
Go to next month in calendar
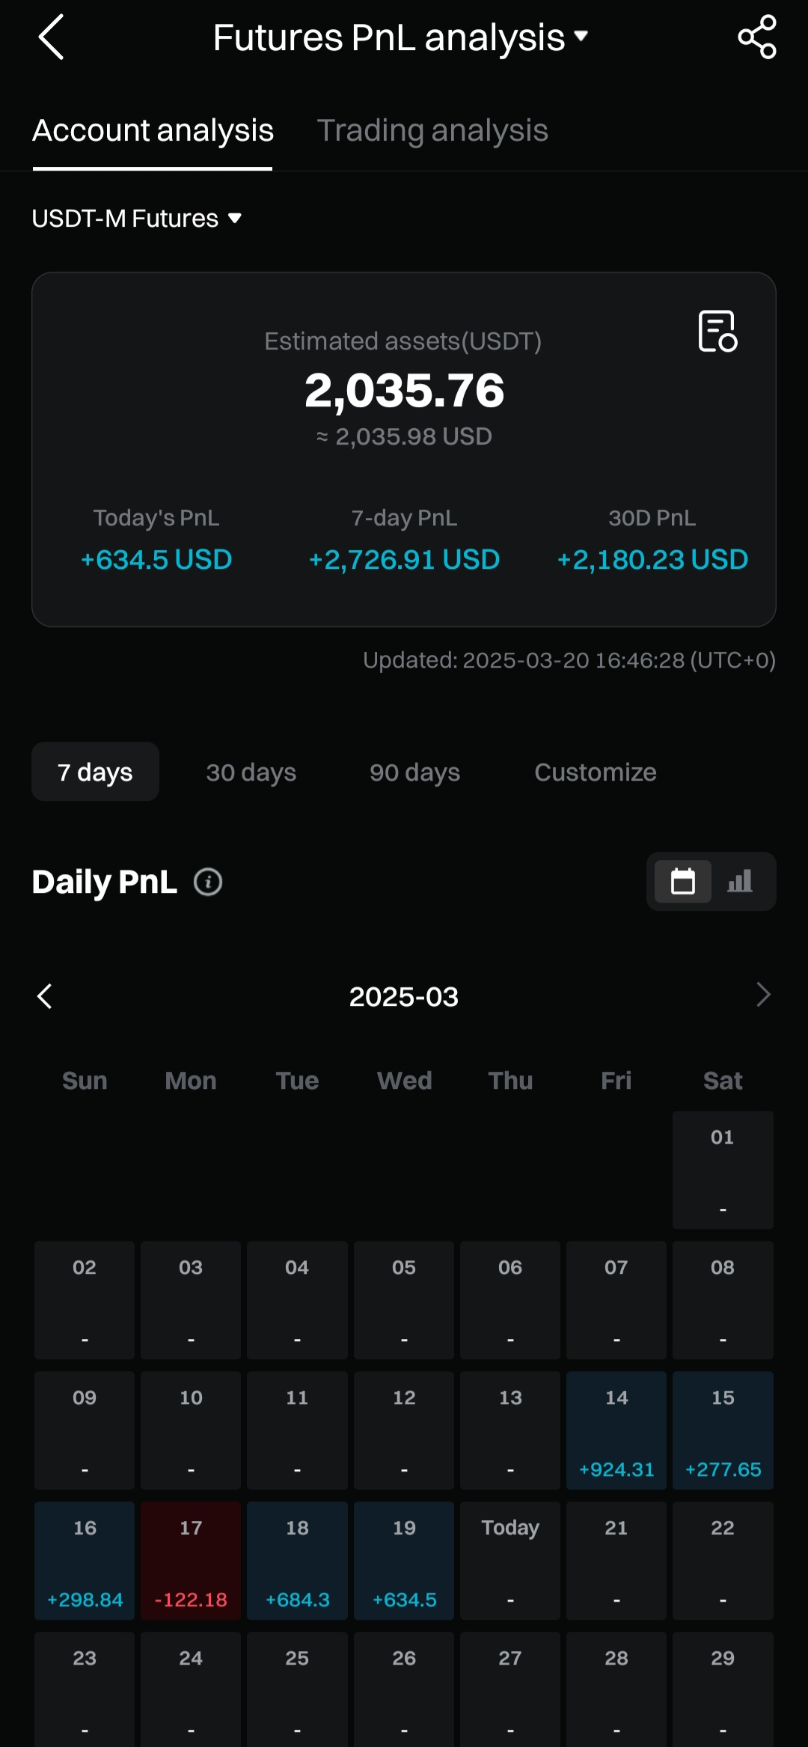tap(762, 995)
